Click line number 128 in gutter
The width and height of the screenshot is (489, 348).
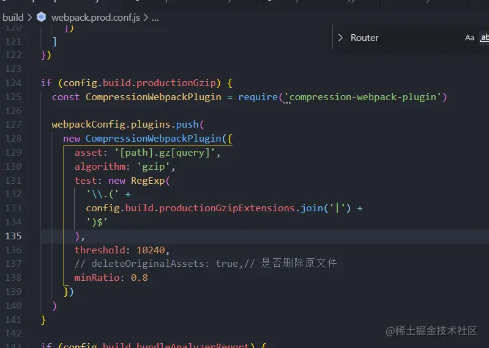click(x=13, y=139)
